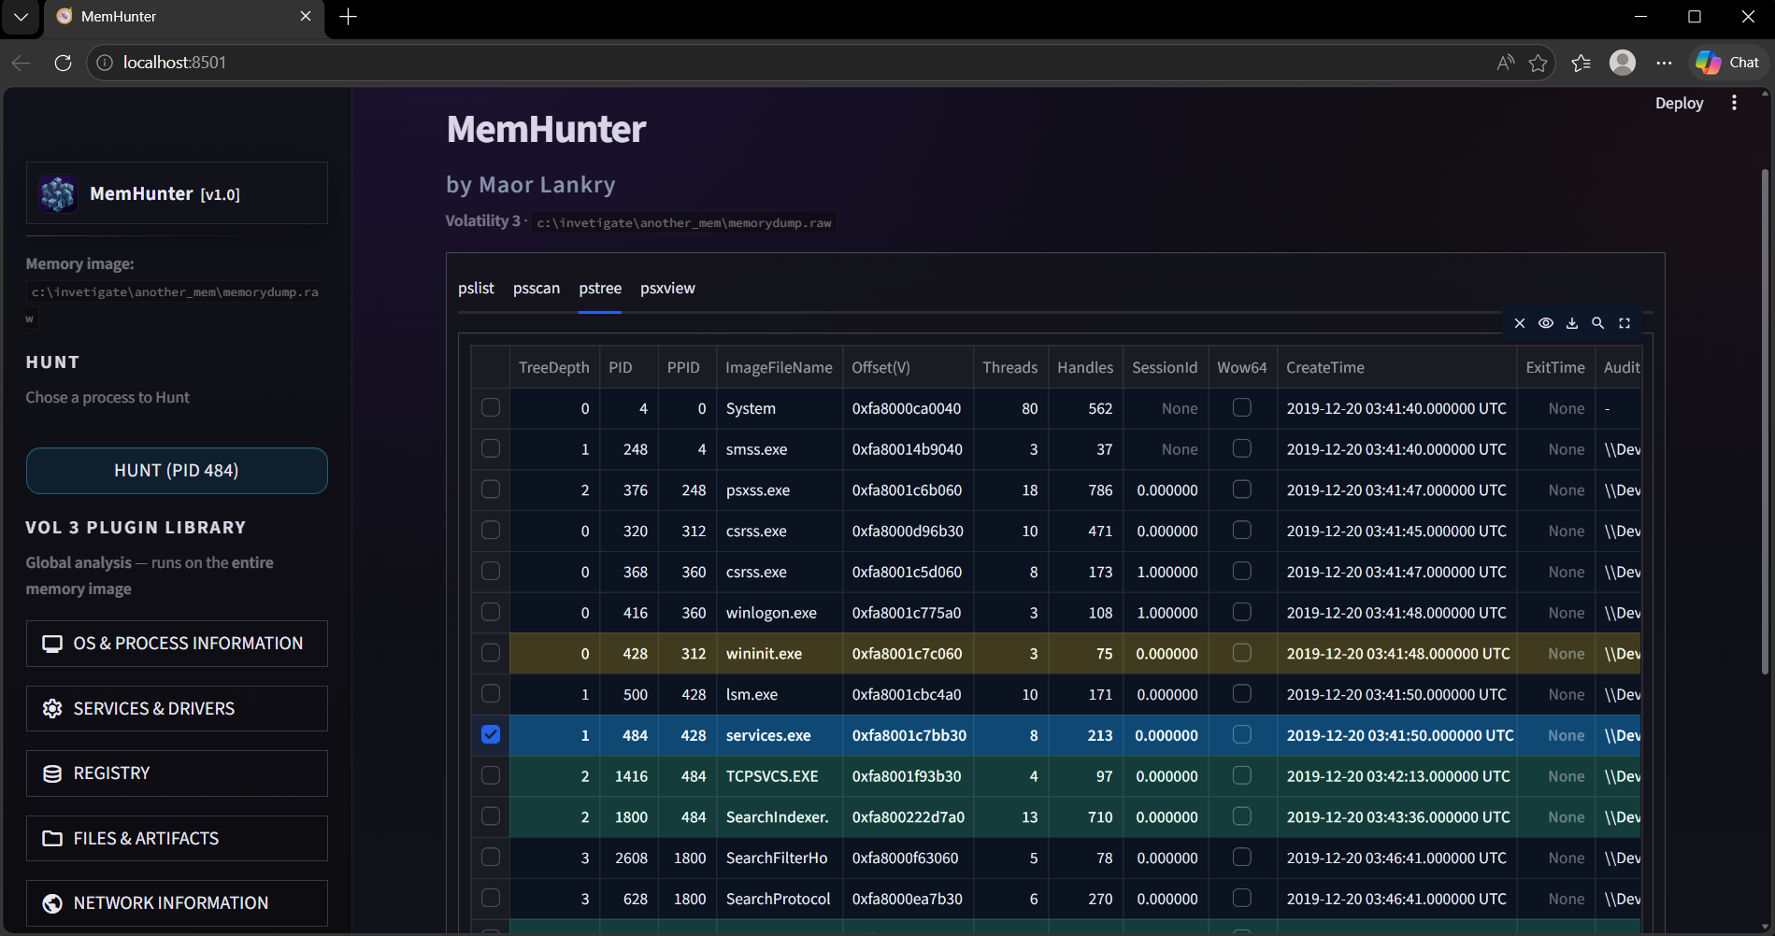Click the table search magnifier icon
This screenshot has height=936, width=1775.
pos(1598,323)
